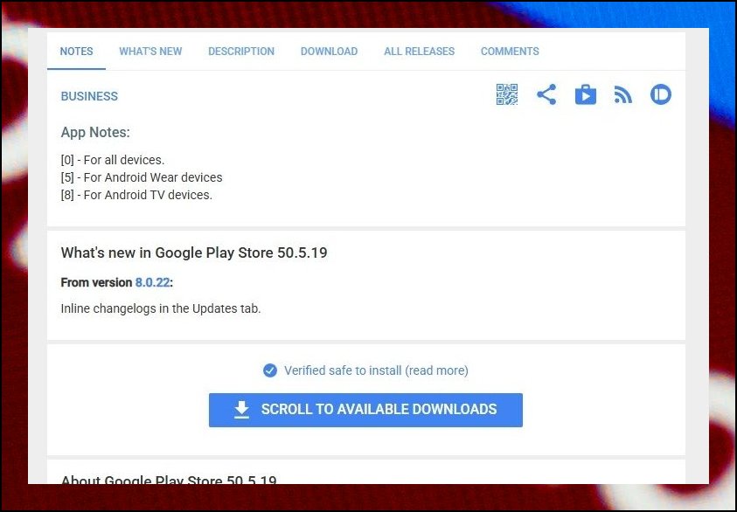This screenshot has height=512, width=737.
Task: Click the App Notes heading
Action: 95,133
